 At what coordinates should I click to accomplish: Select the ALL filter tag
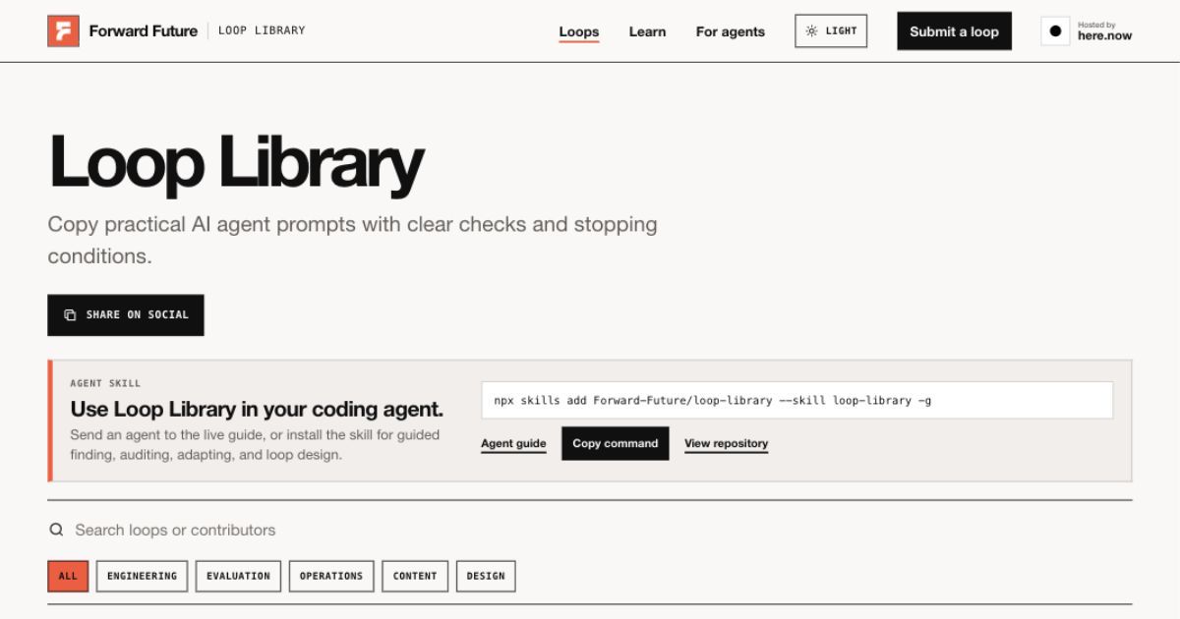pyautogui.click(x=68, y=576)
